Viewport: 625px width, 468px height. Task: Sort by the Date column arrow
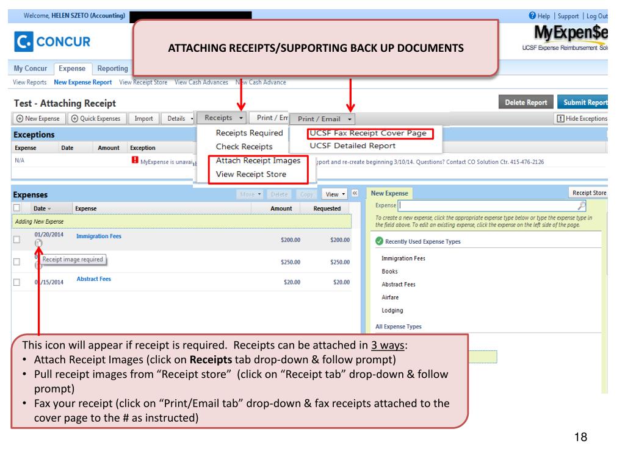[49, 209]
